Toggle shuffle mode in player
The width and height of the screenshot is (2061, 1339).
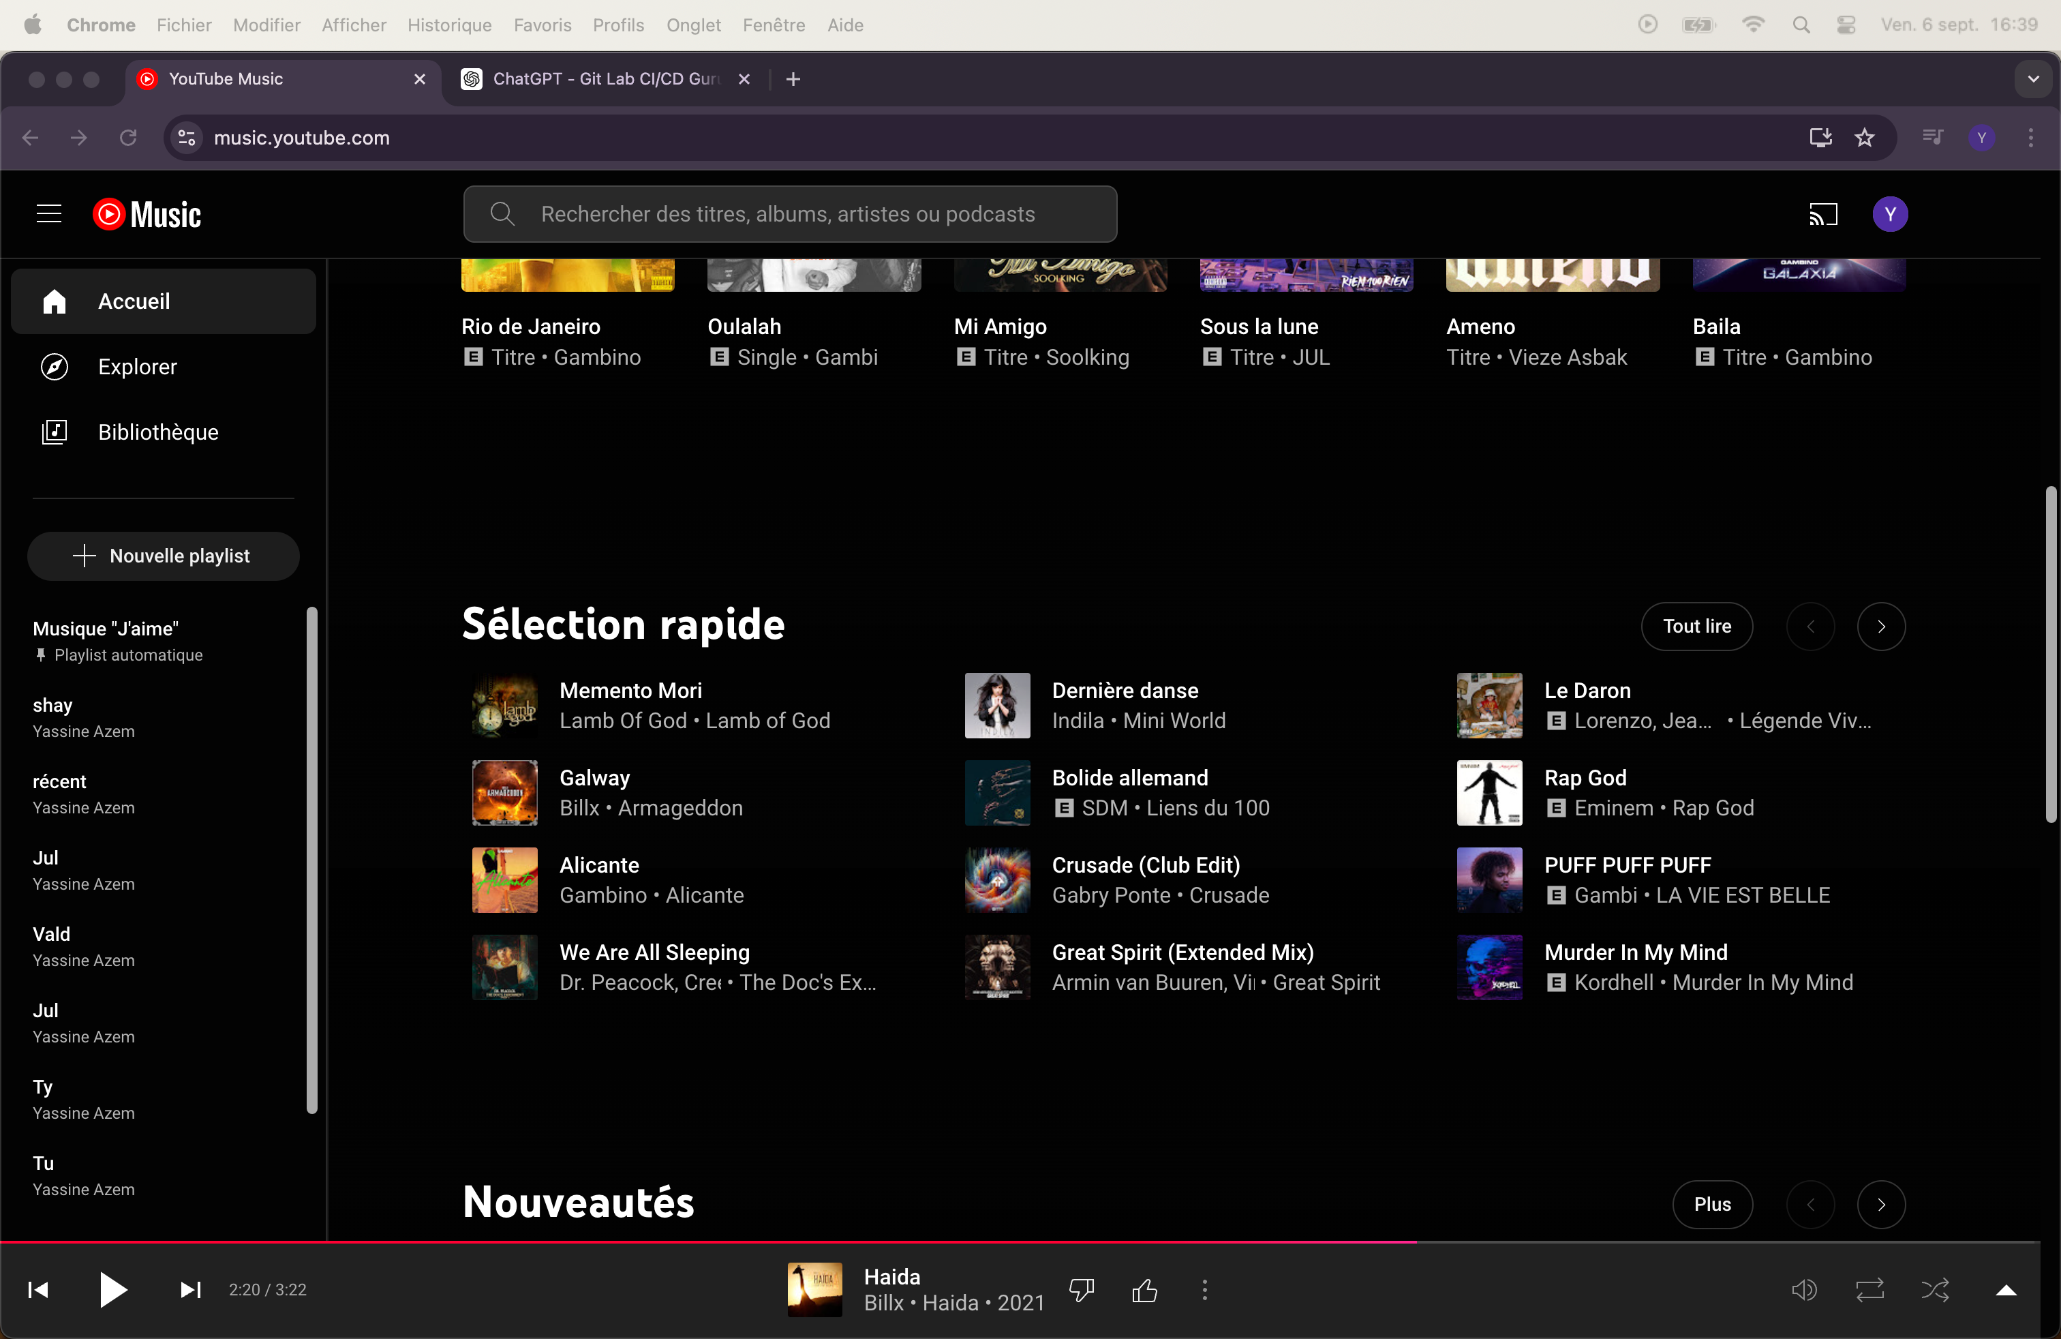coord(1934,1290)
